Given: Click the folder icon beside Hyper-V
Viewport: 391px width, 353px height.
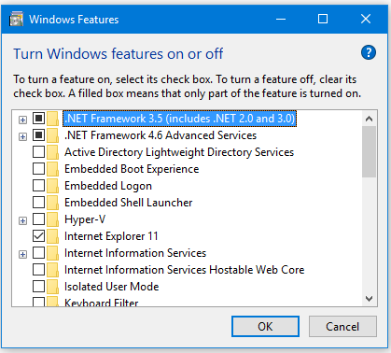Looking at the screenshot, I should [52, 219].
